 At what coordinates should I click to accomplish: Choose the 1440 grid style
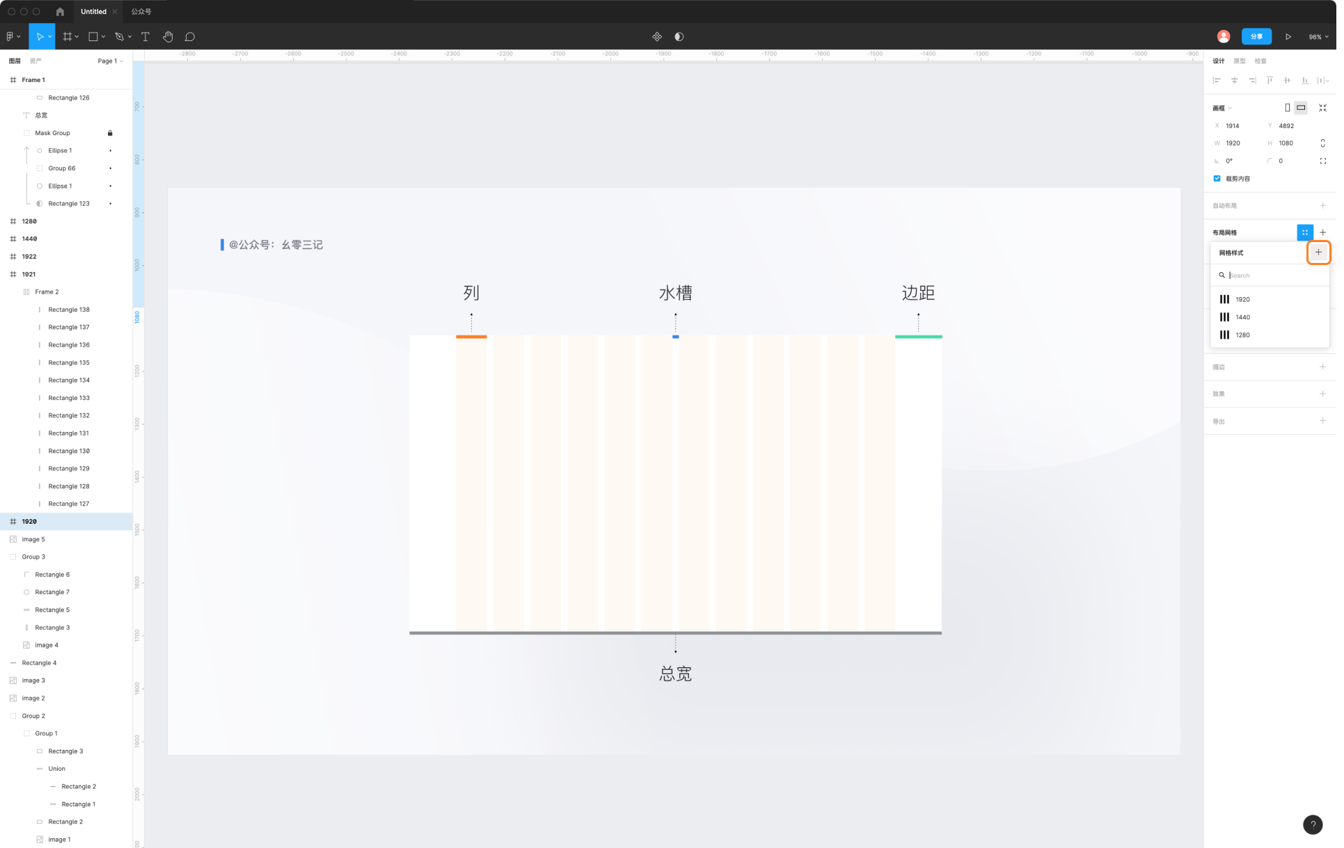point(1242,317)
